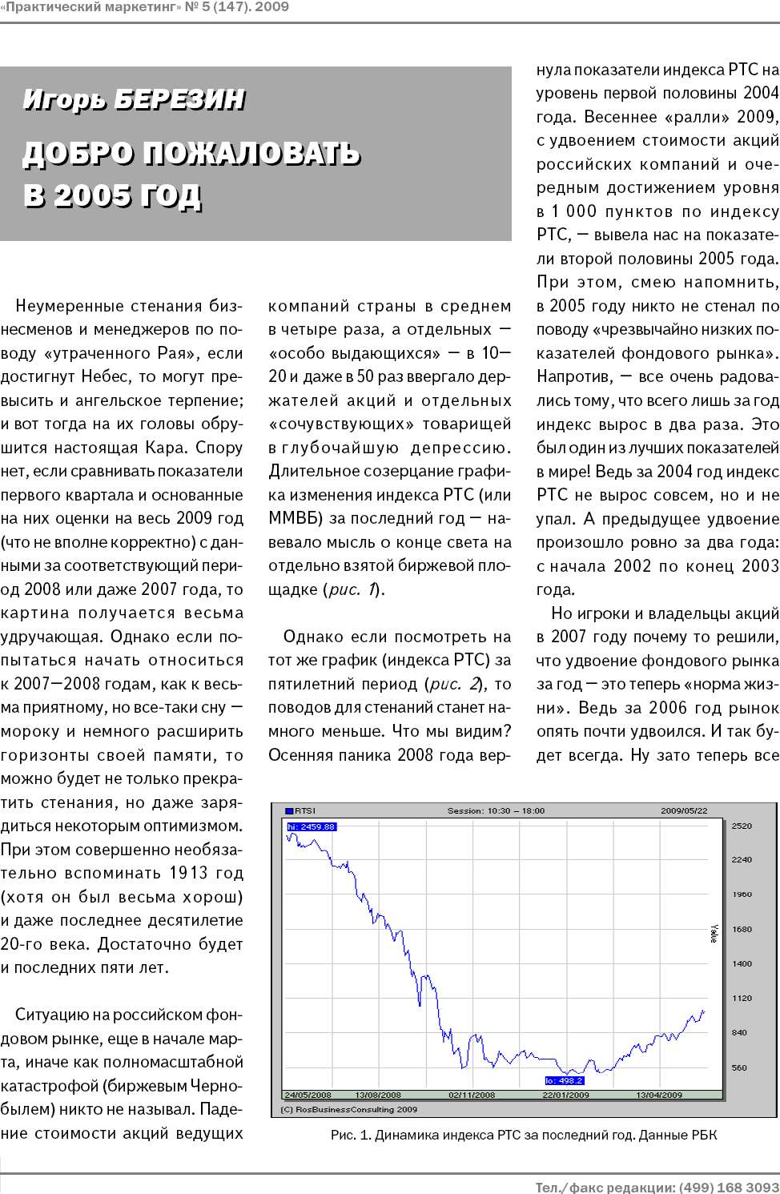Click the chart's Session: 10:30 – 18:00 label
Screen dimensions: 780x1194
tap(496, 810)
